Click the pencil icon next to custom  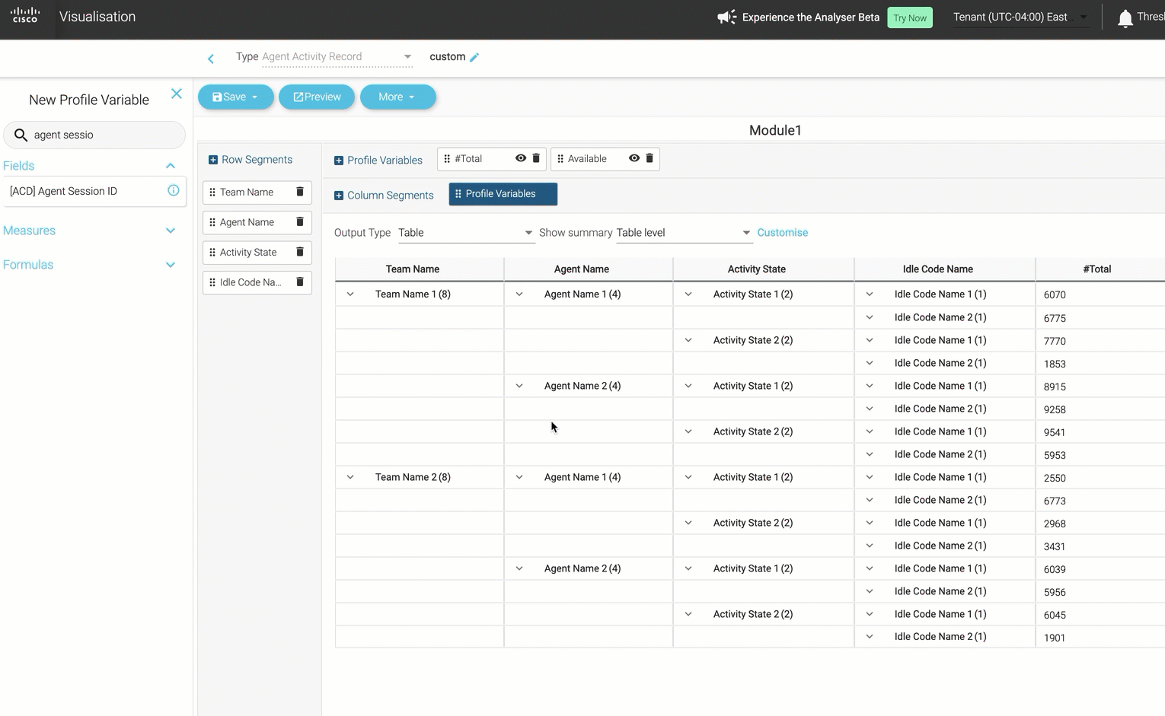[474, 57]
